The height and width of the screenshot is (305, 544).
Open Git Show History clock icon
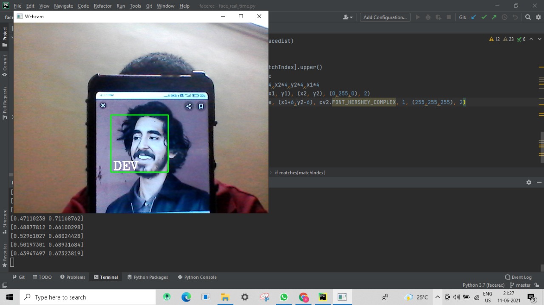(504, 17)
